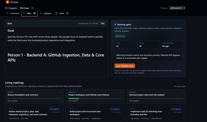Open the Acting as @Pranshul-13 dropdown
207x122 pixels.
point(177,8)
